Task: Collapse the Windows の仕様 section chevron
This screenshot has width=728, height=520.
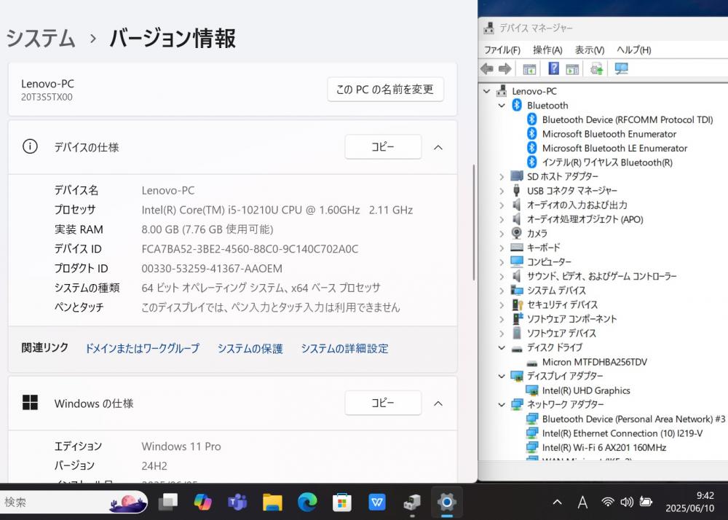Action: coord(438,403)
